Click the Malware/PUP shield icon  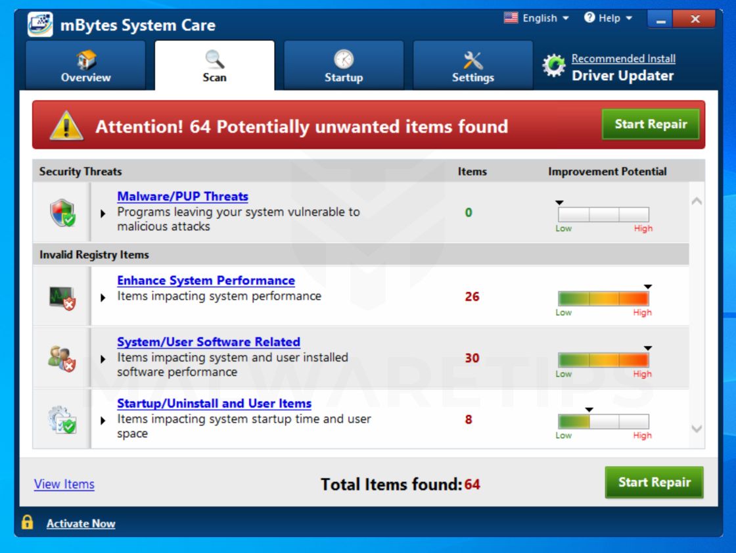[x=63, y=212]
